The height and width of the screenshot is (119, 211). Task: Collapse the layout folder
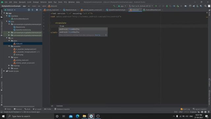pos(9,57)
